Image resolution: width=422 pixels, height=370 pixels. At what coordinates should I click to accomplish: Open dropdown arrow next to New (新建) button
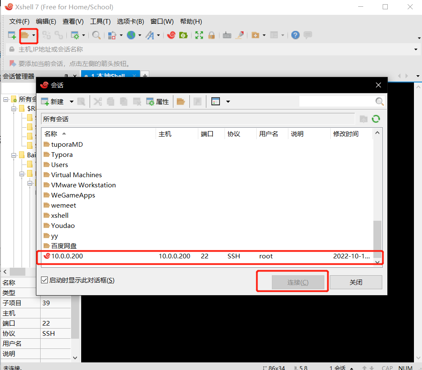(x=71, y=102)
